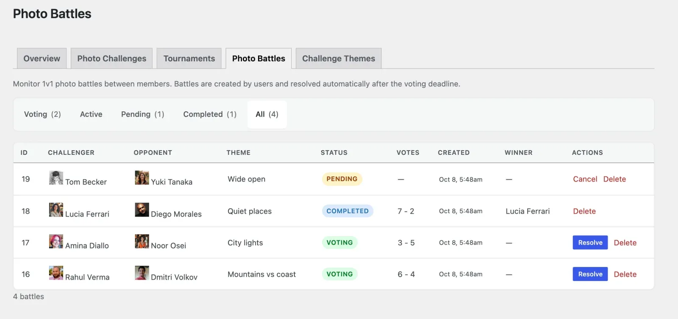The image size is (678, 319).
Task: Click the 6 - 4 votes value
Action: tap(406, 274)
